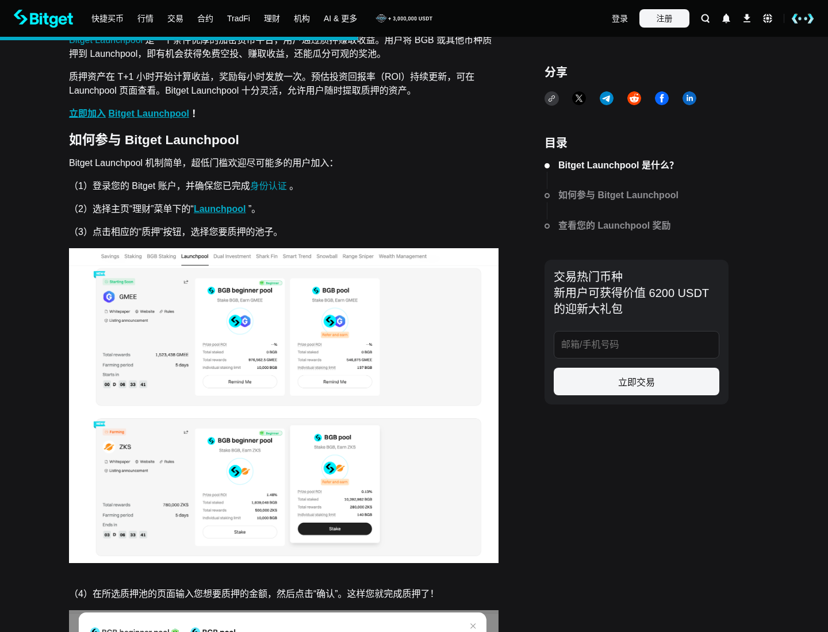The width and height of the screenshot is (828, 632).
Task: Open the 快捷买币 menu
Action: [x=108, y=18]
